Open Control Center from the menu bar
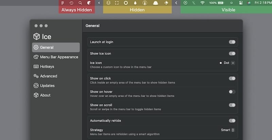The image size is (272, 140). 241,3
